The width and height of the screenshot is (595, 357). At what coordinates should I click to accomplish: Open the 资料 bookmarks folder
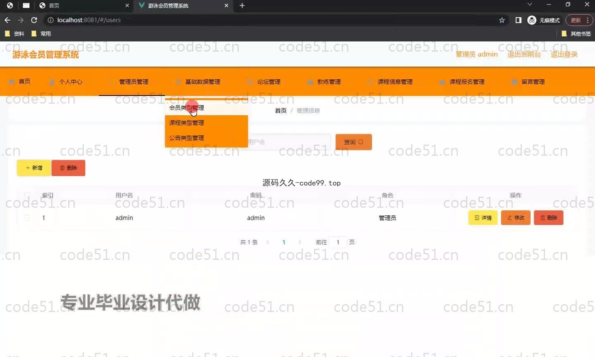(15, 33)
